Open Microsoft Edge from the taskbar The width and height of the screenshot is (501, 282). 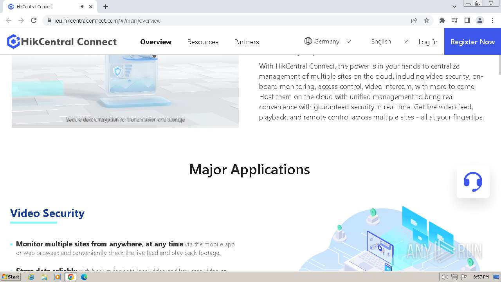coord(84,277)
